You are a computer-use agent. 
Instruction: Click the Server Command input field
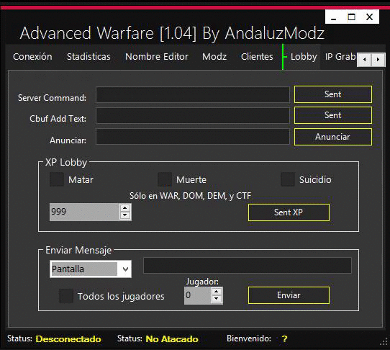coord(193,94)
